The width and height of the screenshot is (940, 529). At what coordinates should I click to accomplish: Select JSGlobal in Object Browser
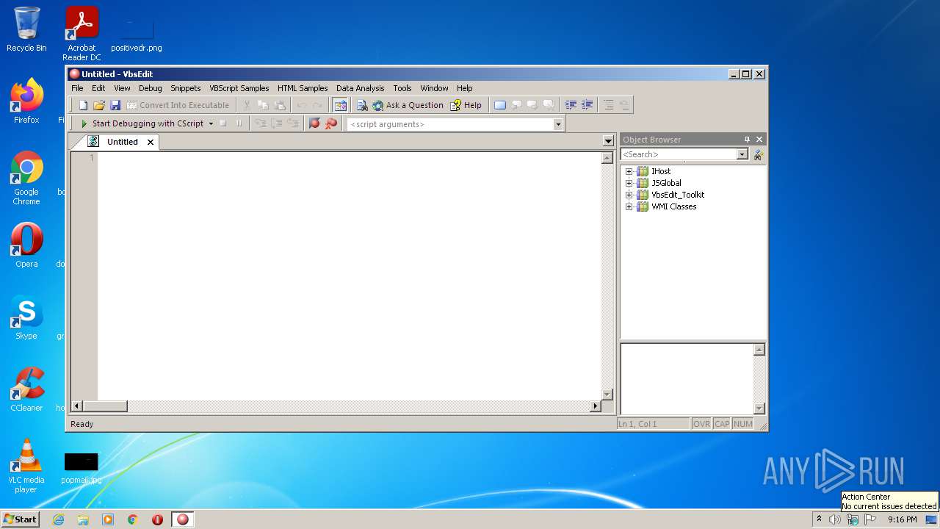pyautogui.click(x=666, y=183)
